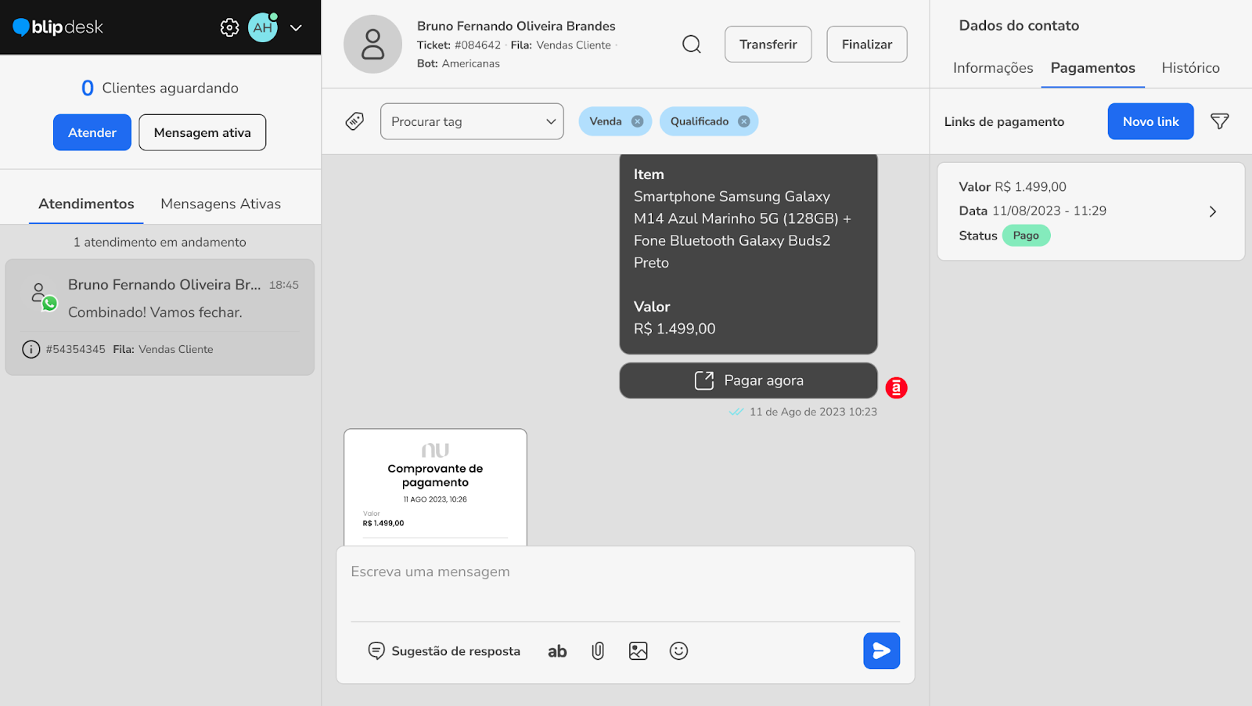
Task: Click the Valor R$ 1.499,00 text in the payment card
Action: (x=1013, y=187)
